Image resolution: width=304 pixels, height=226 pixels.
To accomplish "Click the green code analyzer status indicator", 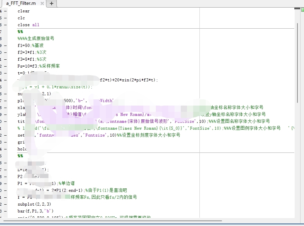I will [303, 10].
